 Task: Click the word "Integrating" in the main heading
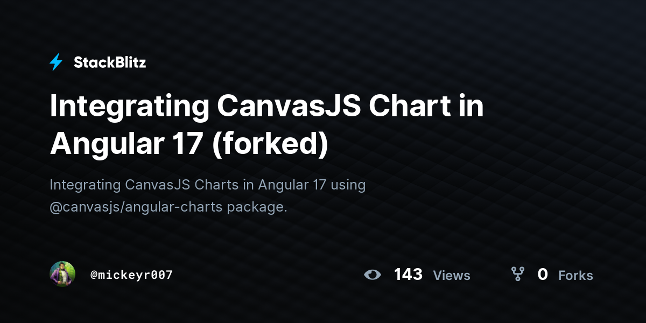(x=129, y=107)
